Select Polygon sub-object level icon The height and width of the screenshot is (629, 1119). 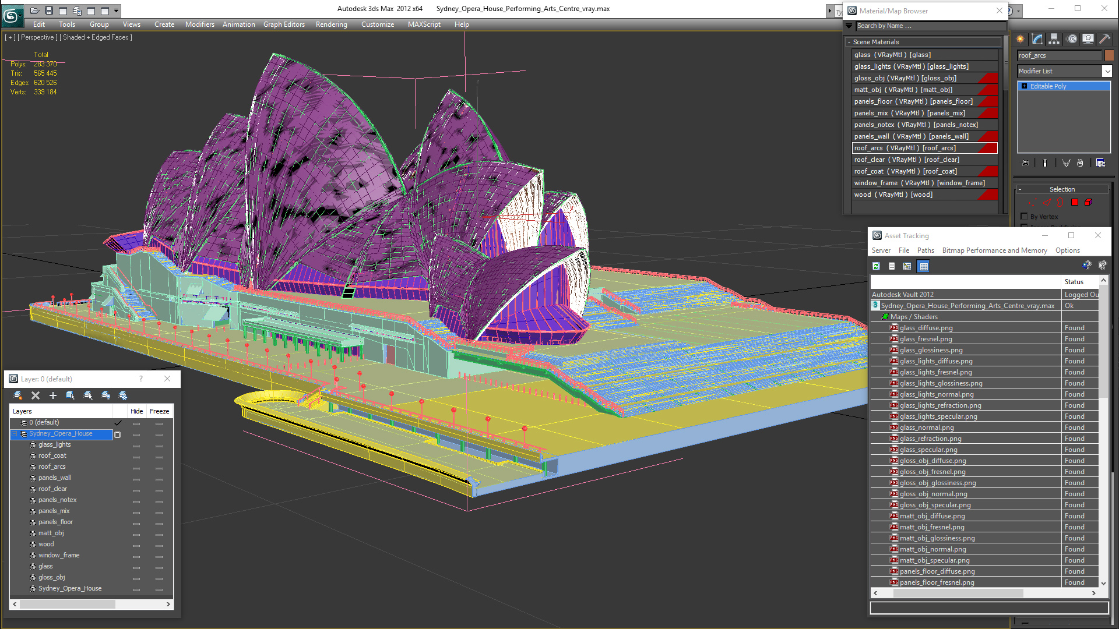1075,203
